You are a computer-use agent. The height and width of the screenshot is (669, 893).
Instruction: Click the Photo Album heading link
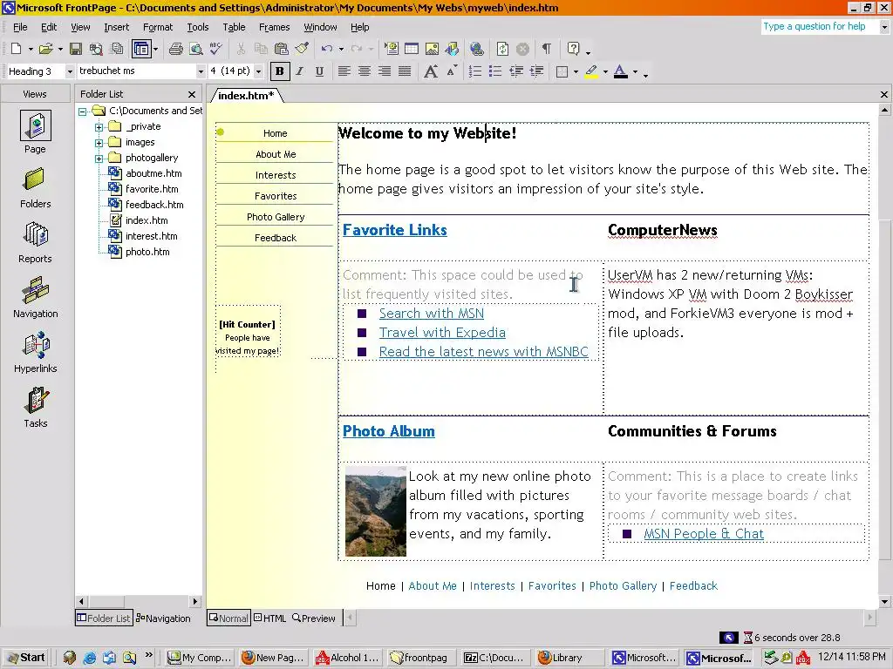point(388,431)
